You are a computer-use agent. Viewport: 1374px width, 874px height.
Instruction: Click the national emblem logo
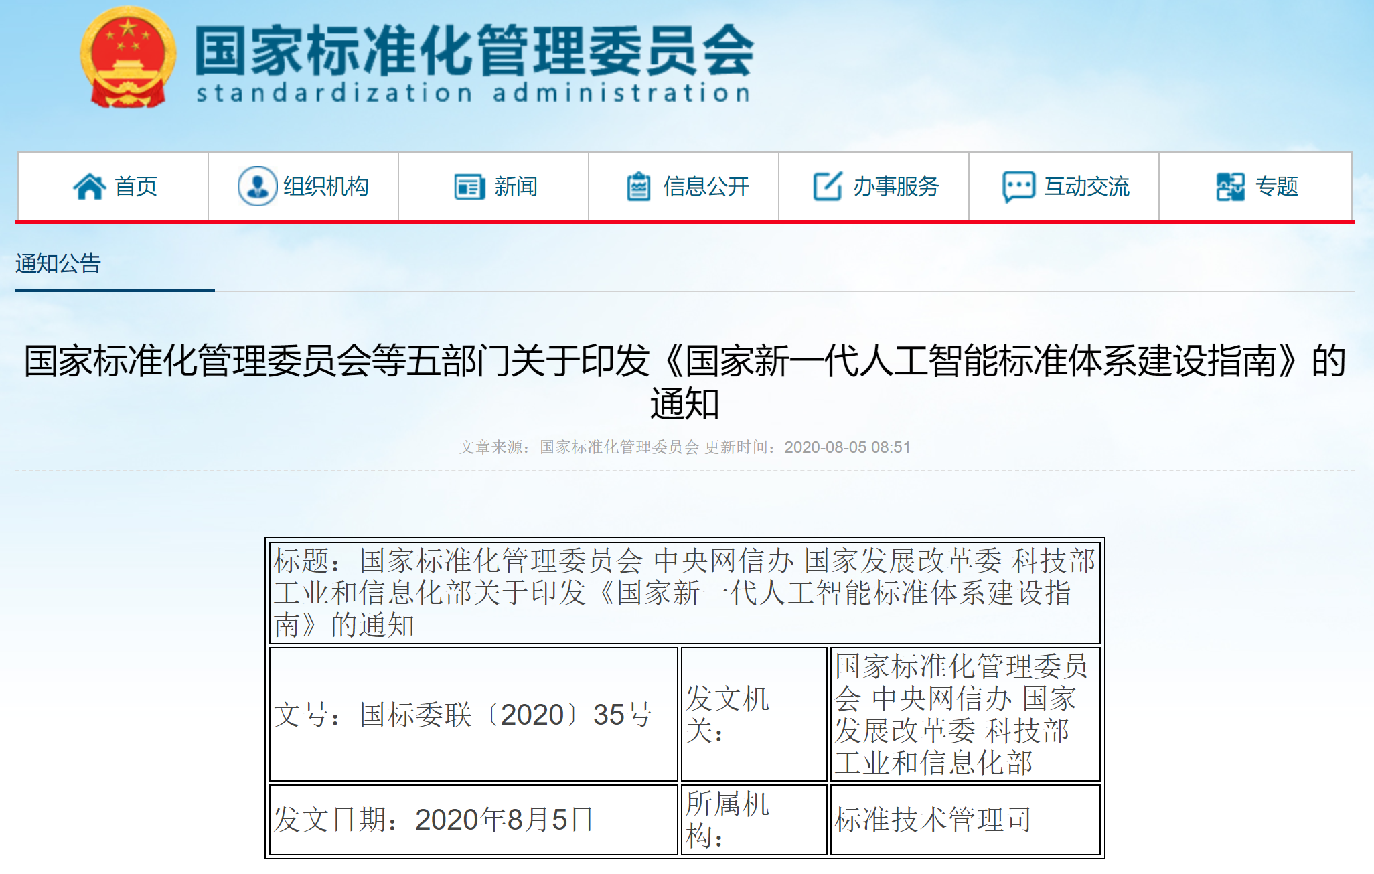[128, 58]
